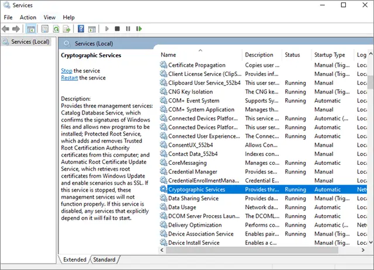Click the vertical scrollbar thumb

[x=370, y=82]
